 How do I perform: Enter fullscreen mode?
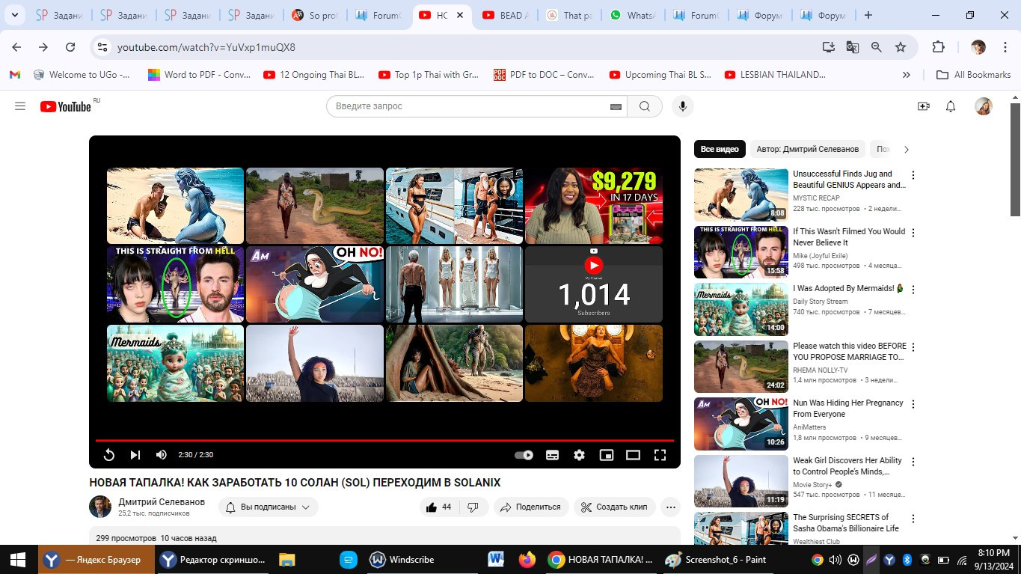660,455
